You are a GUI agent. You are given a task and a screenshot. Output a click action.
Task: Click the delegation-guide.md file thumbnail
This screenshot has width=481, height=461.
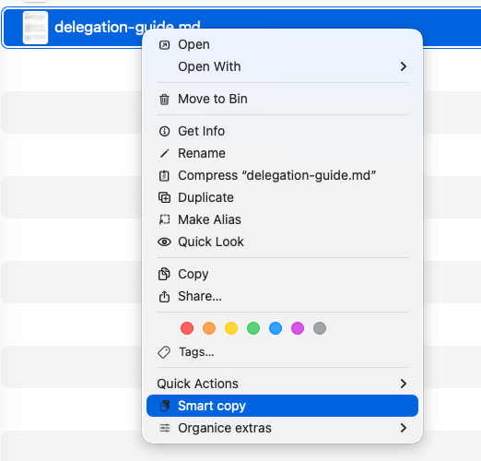pos(35,28)
